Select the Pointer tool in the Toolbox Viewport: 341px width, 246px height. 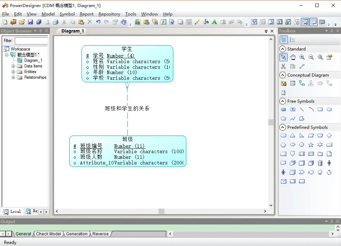(283, 57)
